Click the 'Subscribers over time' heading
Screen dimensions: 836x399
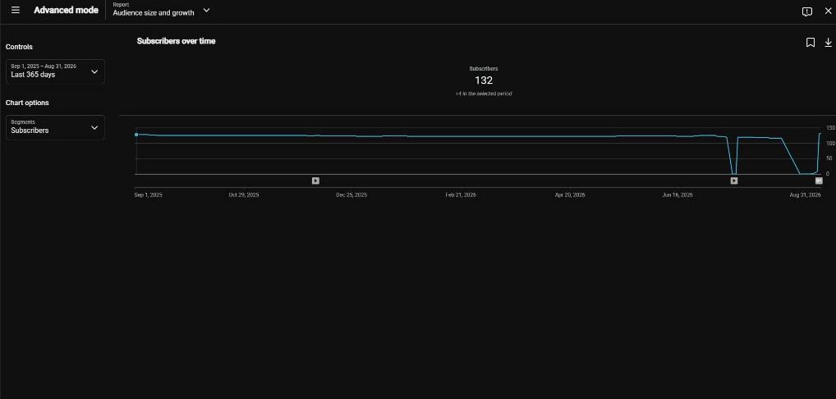(x=176, y=41)
